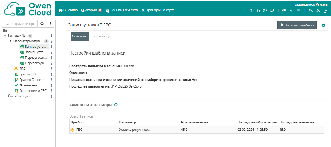Click the phone contact icon
331x147 pixels.
[x=291, y=10]
